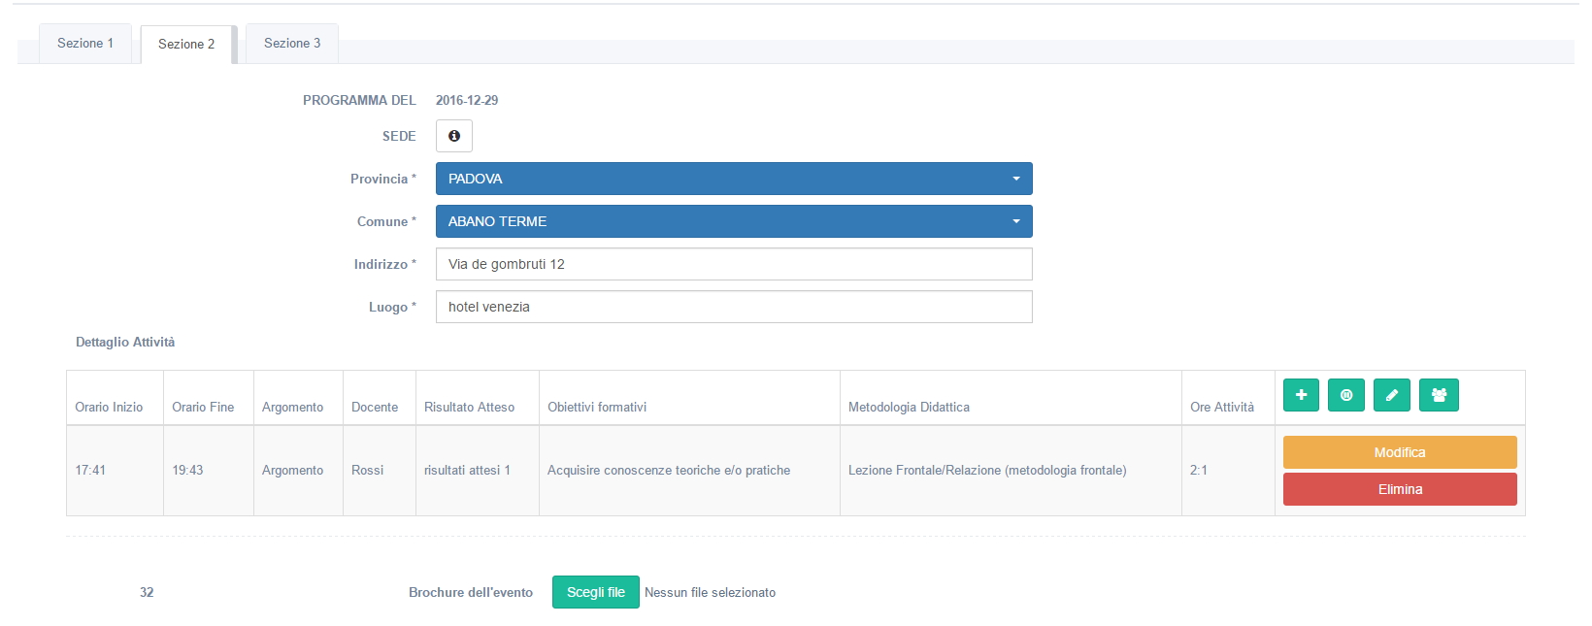Screen dimensions: 1592x626
Task: Expand the Provincia dropdown showing PADOVA
Action: [733, 179]
